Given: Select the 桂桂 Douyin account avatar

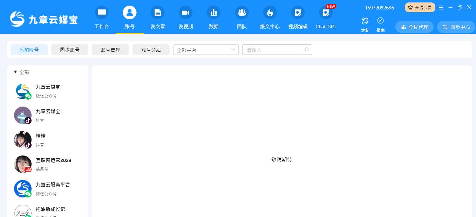Looking at the screenshot, I should [23, 140].
